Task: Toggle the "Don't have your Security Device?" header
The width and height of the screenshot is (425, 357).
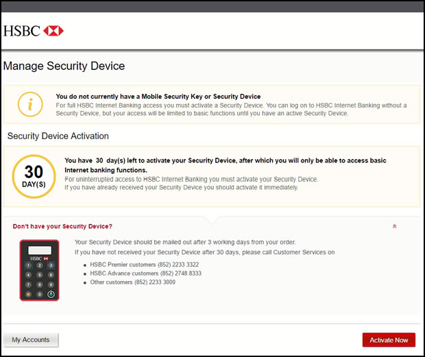Action: 62,226
